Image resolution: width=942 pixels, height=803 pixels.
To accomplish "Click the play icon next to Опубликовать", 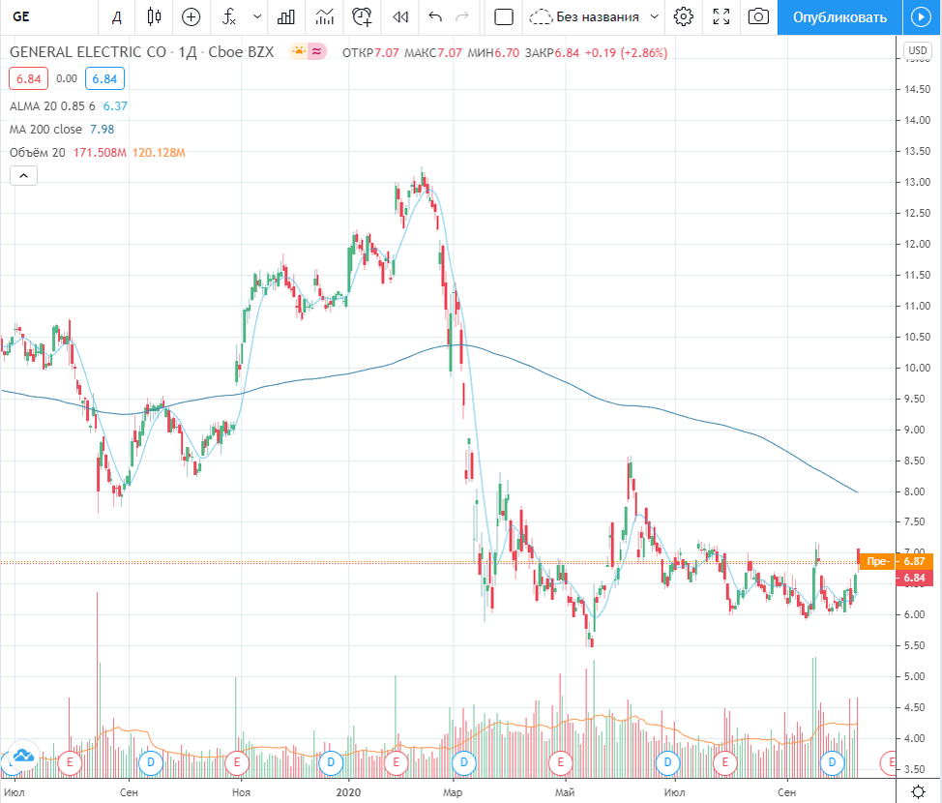I will (x=921, y=16).
